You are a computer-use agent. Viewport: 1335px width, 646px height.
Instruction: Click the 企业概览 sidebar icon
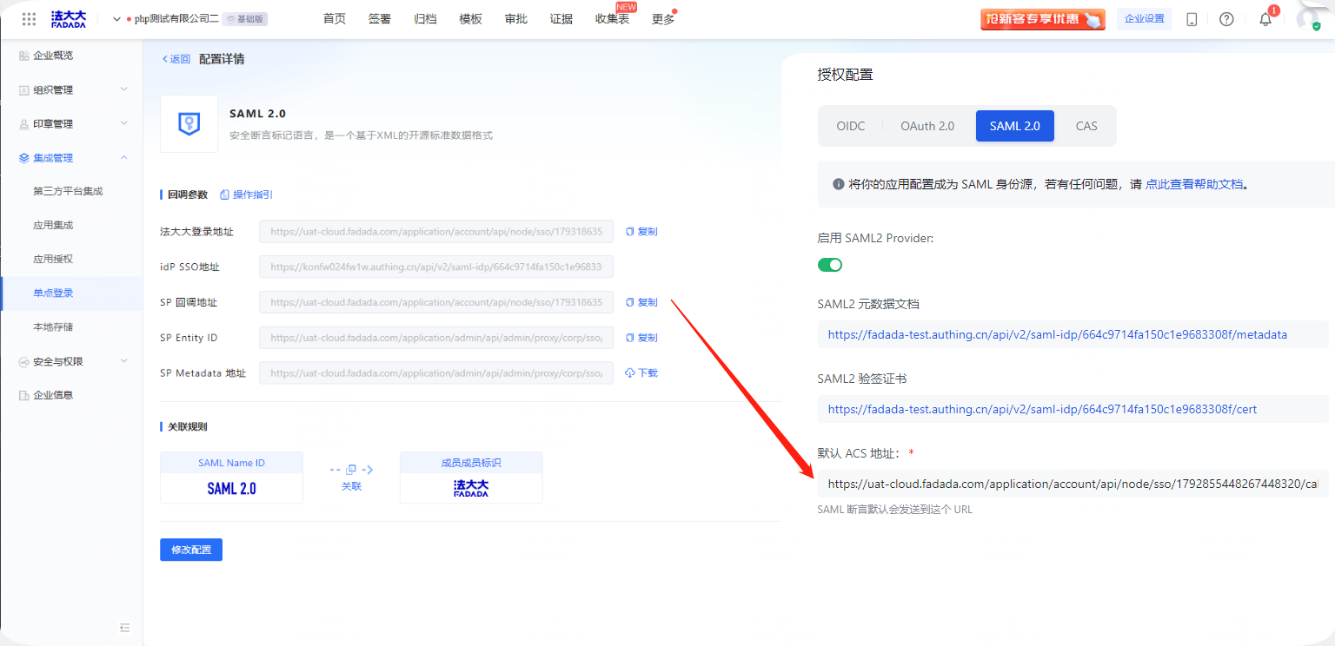pyautogui.click(x=23, y=56)
